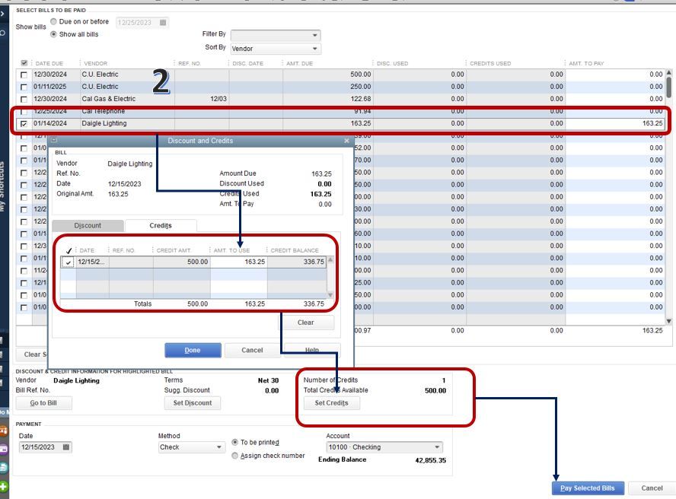Viewport: 676px width, 499px height.
Task: Toggle select-all checkbox in bills table header
Action: point(24,63)
